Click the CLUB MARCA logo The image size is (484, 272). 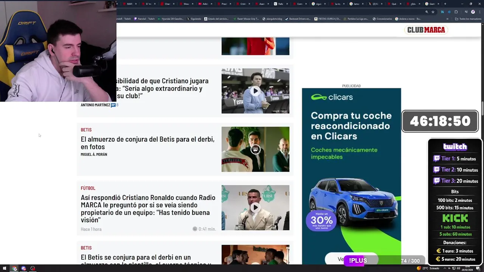pos(426,30)
